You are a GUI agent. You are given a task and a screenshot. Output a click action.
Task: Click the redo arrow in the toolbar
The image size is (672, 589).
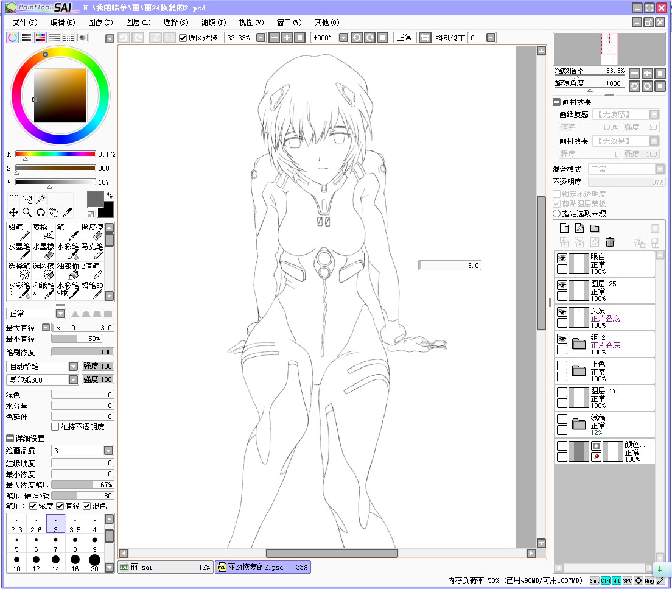coord(138,38)
